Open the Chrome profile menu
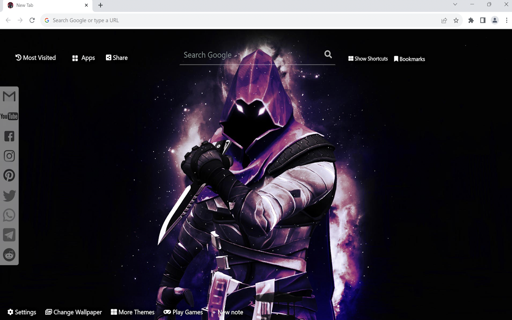Image resolution: width=512 pixels, height=320 pixels. pos(495,20)
